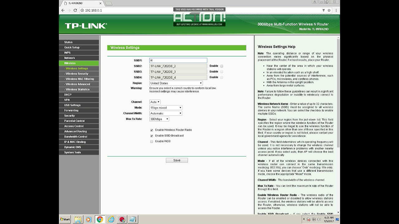The image size is (399, 224).
Task: Open the System Tools menu
Action: pos(79,152)
